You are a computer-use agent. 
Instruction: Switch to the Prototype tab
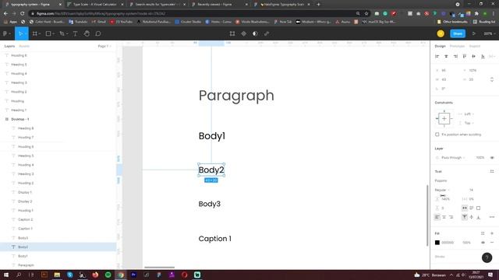pyautogui.click(x=457, y=46)
